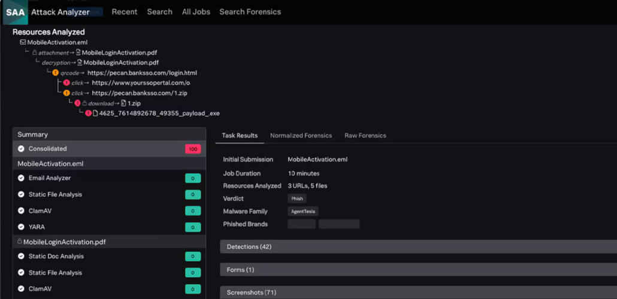
Task: Click green 0 badge for Email Analyzer
Action: [193, 178]
